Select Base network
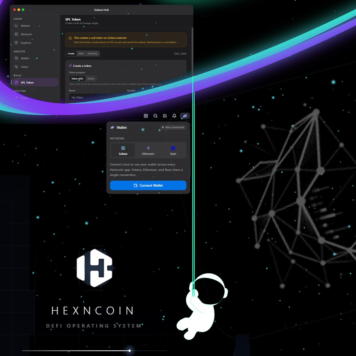 click(173, 150)
